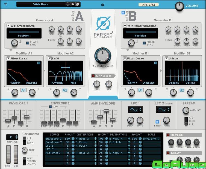206x169 pixels.
Task: Click the Wide Bass patch name display
Action: tap(41, 4)
